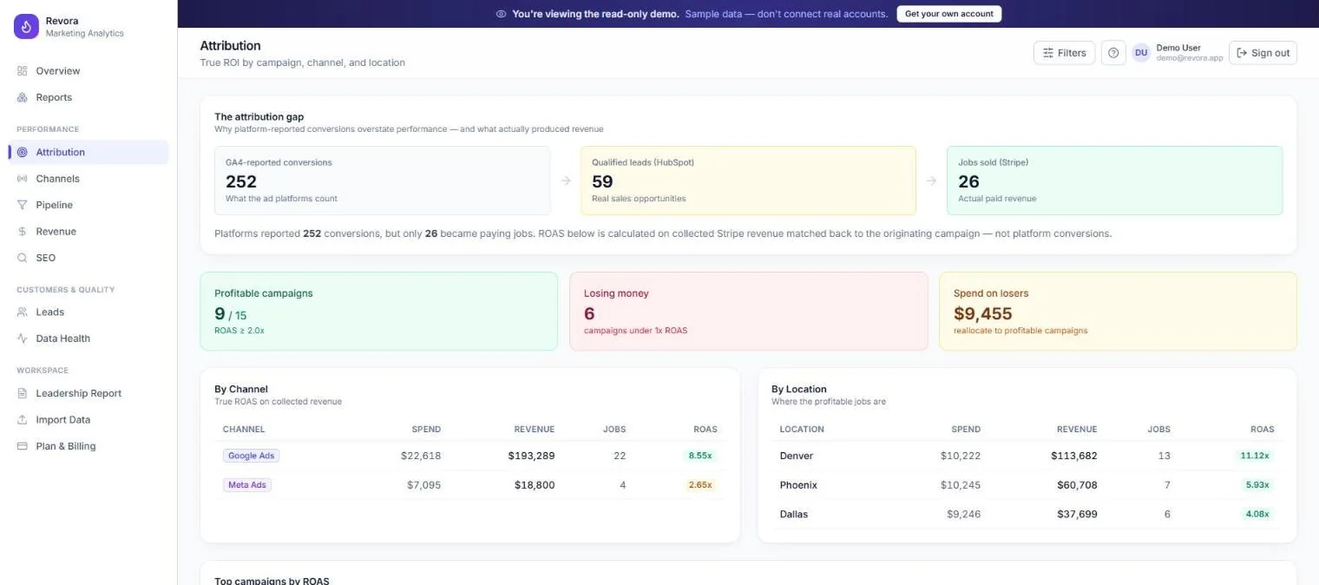Click the Leadership Report document icon
This screenshot has height=585, width=1319.
point(23,393)
